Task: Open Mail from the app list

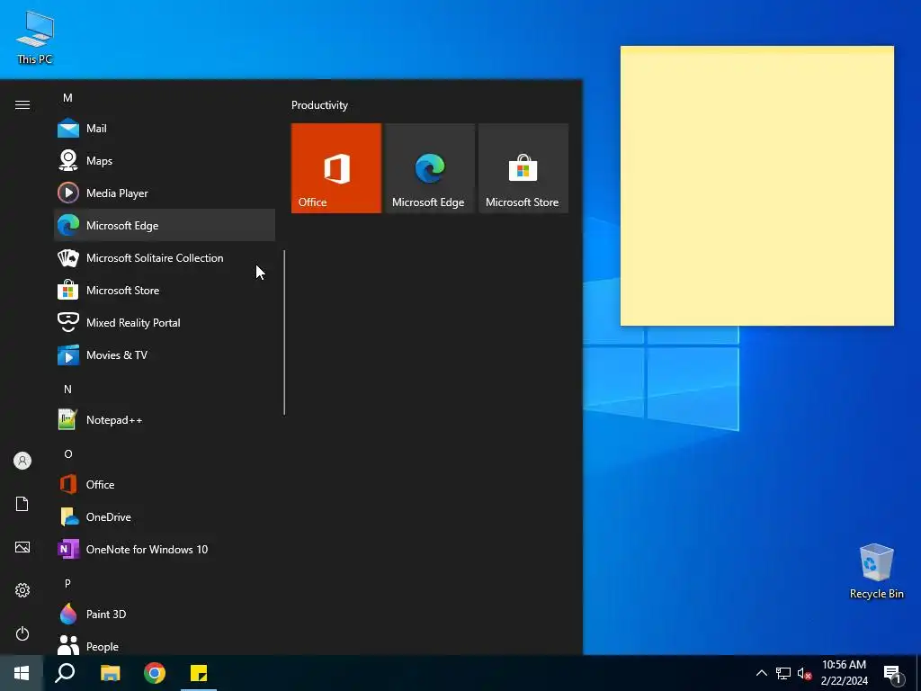Action: [165, 128]
